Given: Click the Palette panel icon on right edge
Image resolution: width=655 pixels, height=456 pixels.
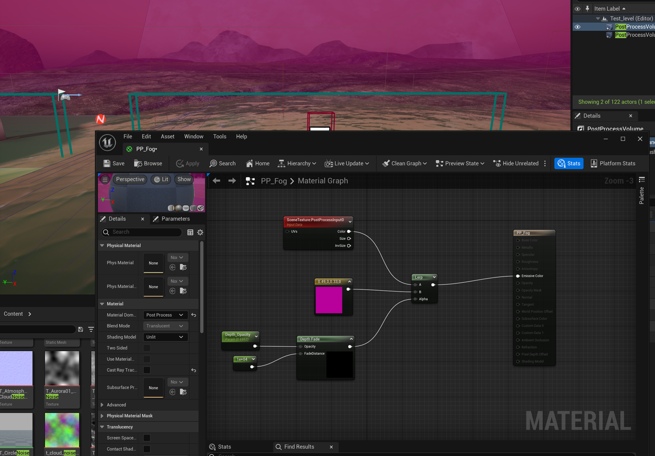Looking at the screenshot, I should 642,180.
